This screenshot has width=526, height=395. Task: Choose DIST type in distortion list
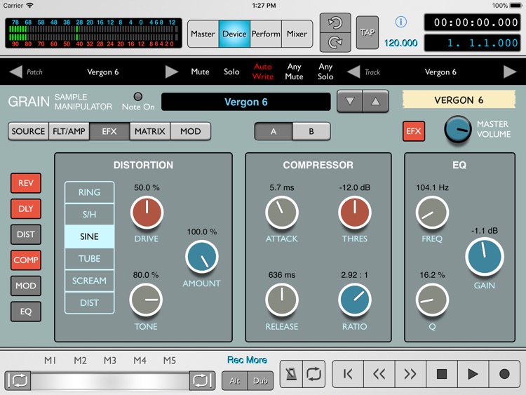[89, 302]
